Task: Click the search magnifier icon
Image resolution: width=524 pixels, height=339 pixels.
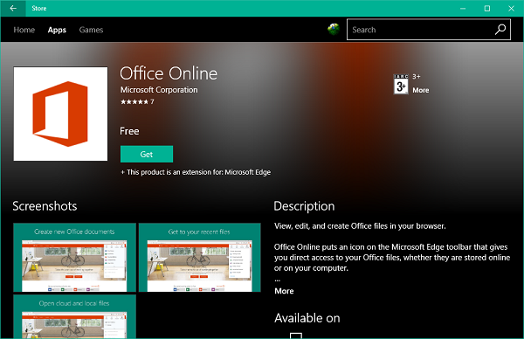Action: [x=500, y=30]
